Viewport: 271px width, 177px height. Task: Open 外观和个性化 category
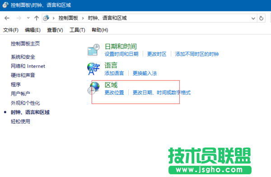point(25,103)
